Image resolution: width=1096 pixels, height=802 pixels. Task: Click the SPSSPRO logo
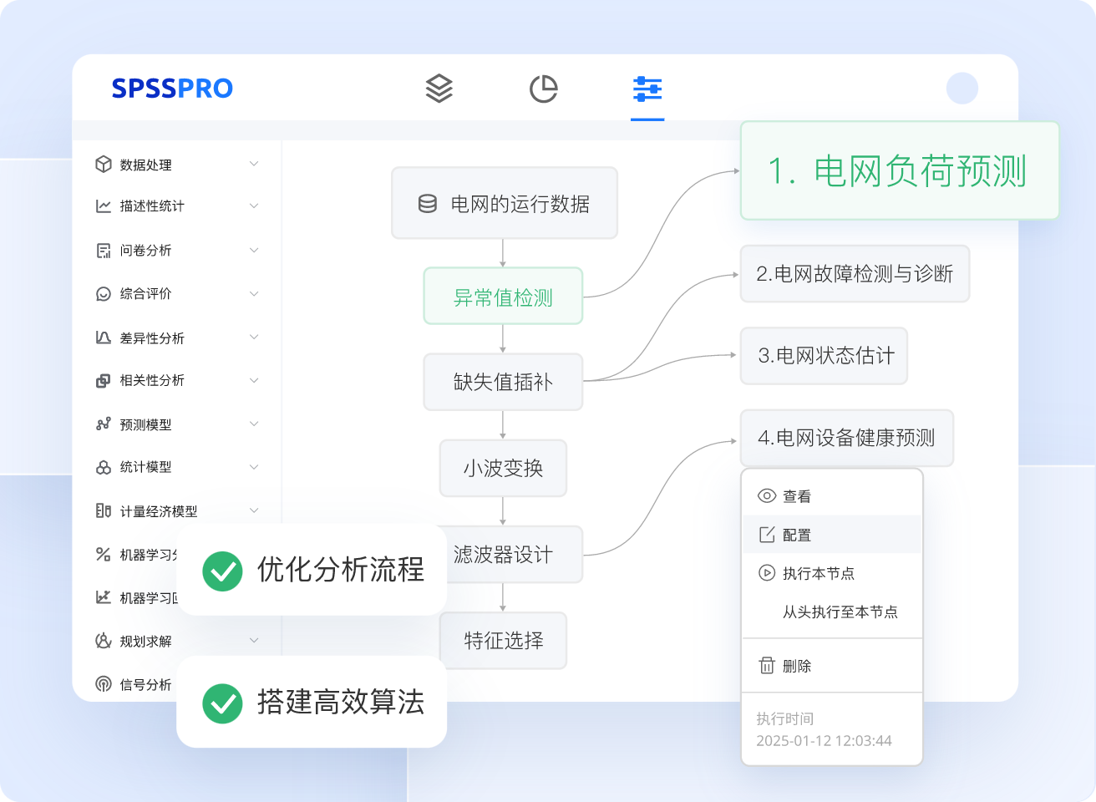point(172,89)
